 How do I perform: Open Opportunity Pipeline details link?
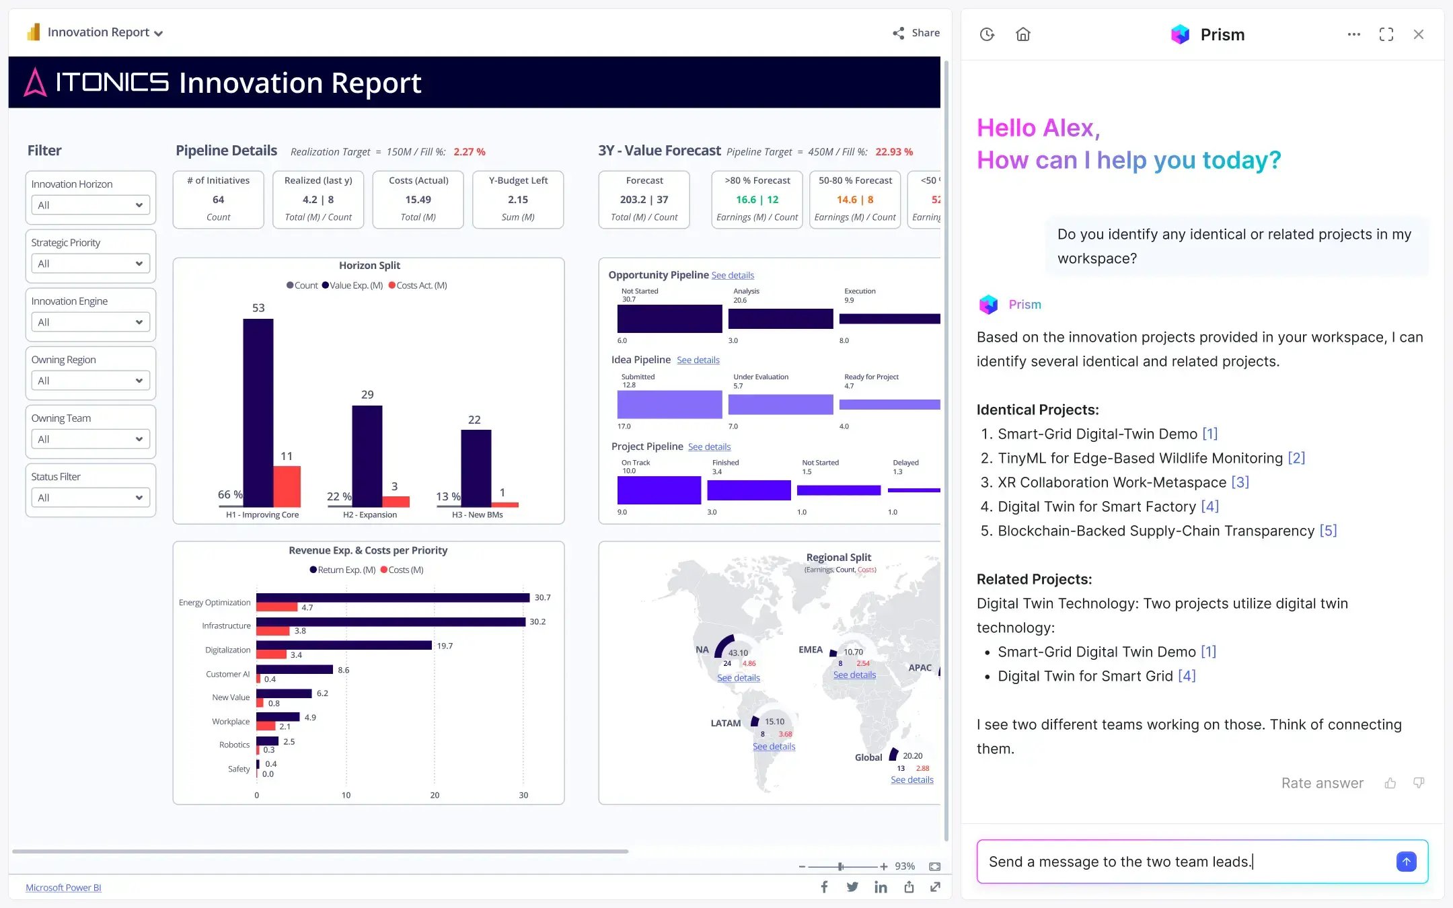(733, 275)
